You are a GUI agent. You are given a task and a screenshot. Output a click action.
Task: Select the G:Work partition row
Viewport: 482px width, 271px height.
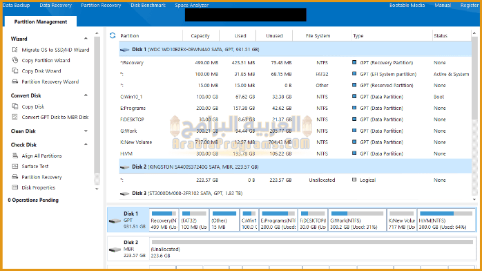point(295,131)
